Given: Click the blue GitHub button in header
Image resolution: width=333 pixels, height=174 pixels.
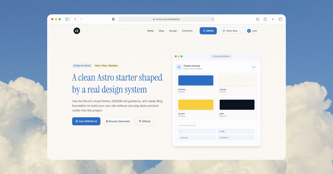Looking at the screenshot, I should [208, 31].
